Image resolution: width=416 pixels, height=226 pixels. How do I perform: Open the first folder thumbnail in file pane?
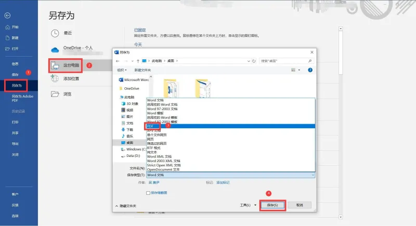click(171, 88)
